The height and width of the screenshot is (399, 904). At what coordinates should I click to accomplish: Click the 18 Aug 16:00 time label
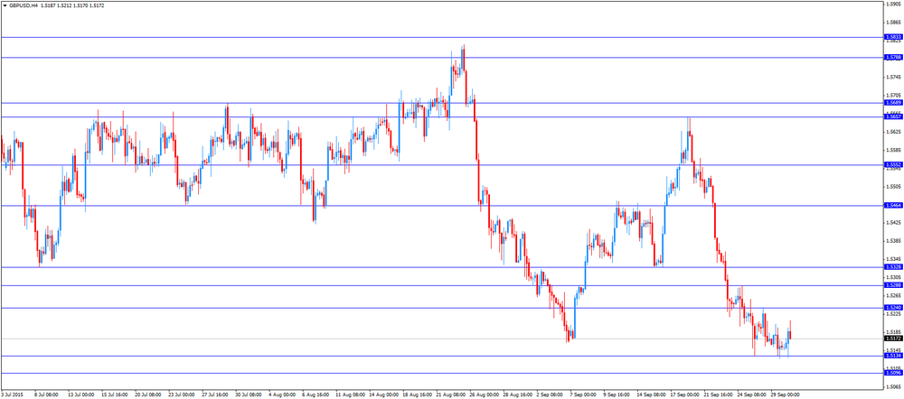[416, 395]
